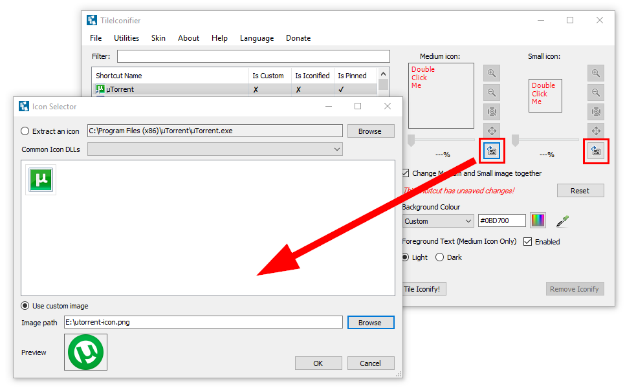This screenshot has width=625, height=388.
Task: Open the Donate menu
Action: click(x=298, y=38)
